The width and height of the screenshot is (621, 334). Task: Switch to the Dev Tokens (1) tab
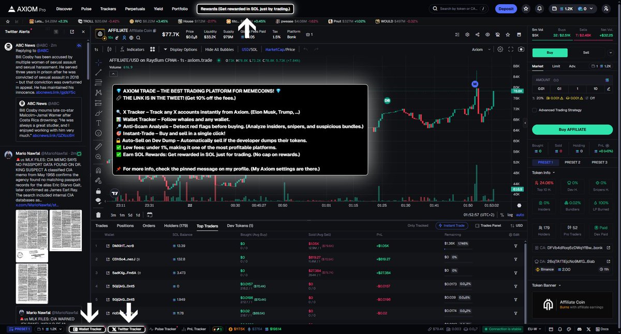240,225
